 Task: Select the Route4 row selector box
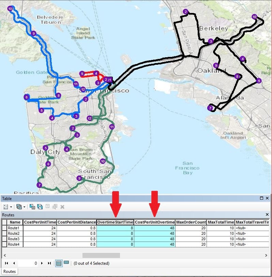click(4, 244)
